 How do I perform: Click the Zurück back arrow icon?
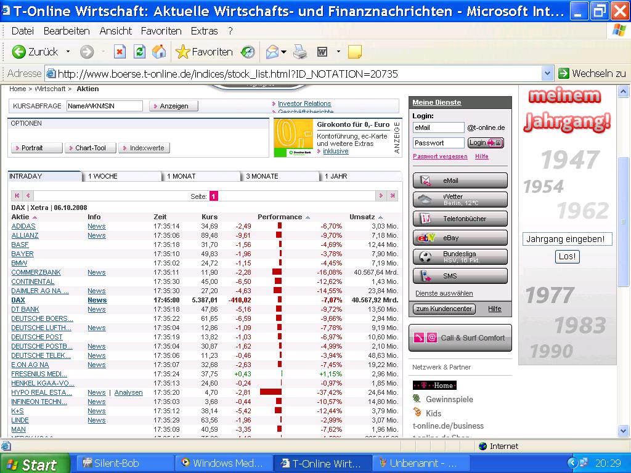(19, 52)
